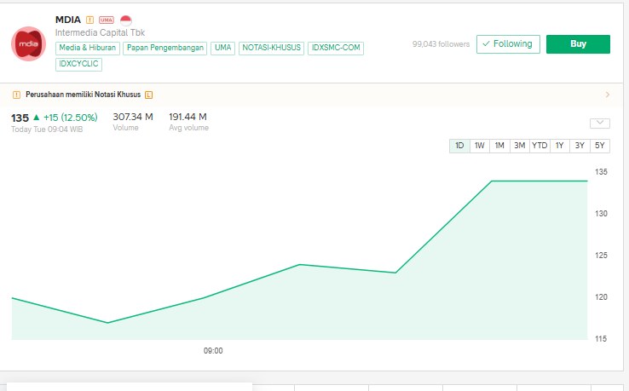Click the green up triangle indicator

coord(36,117)
